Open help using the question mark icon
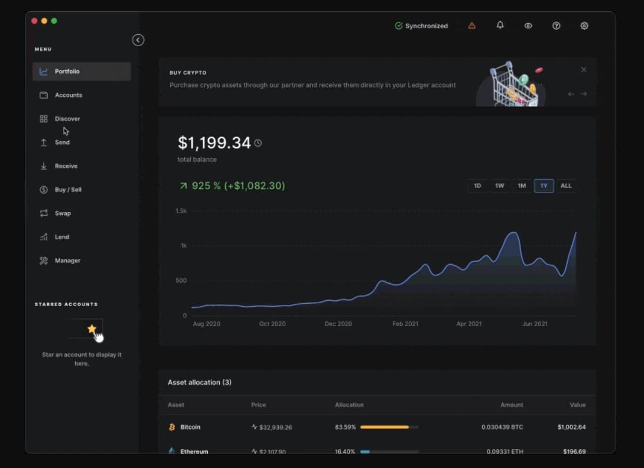The width and height of the screenshot is (644, 468). tap(556, 25)
